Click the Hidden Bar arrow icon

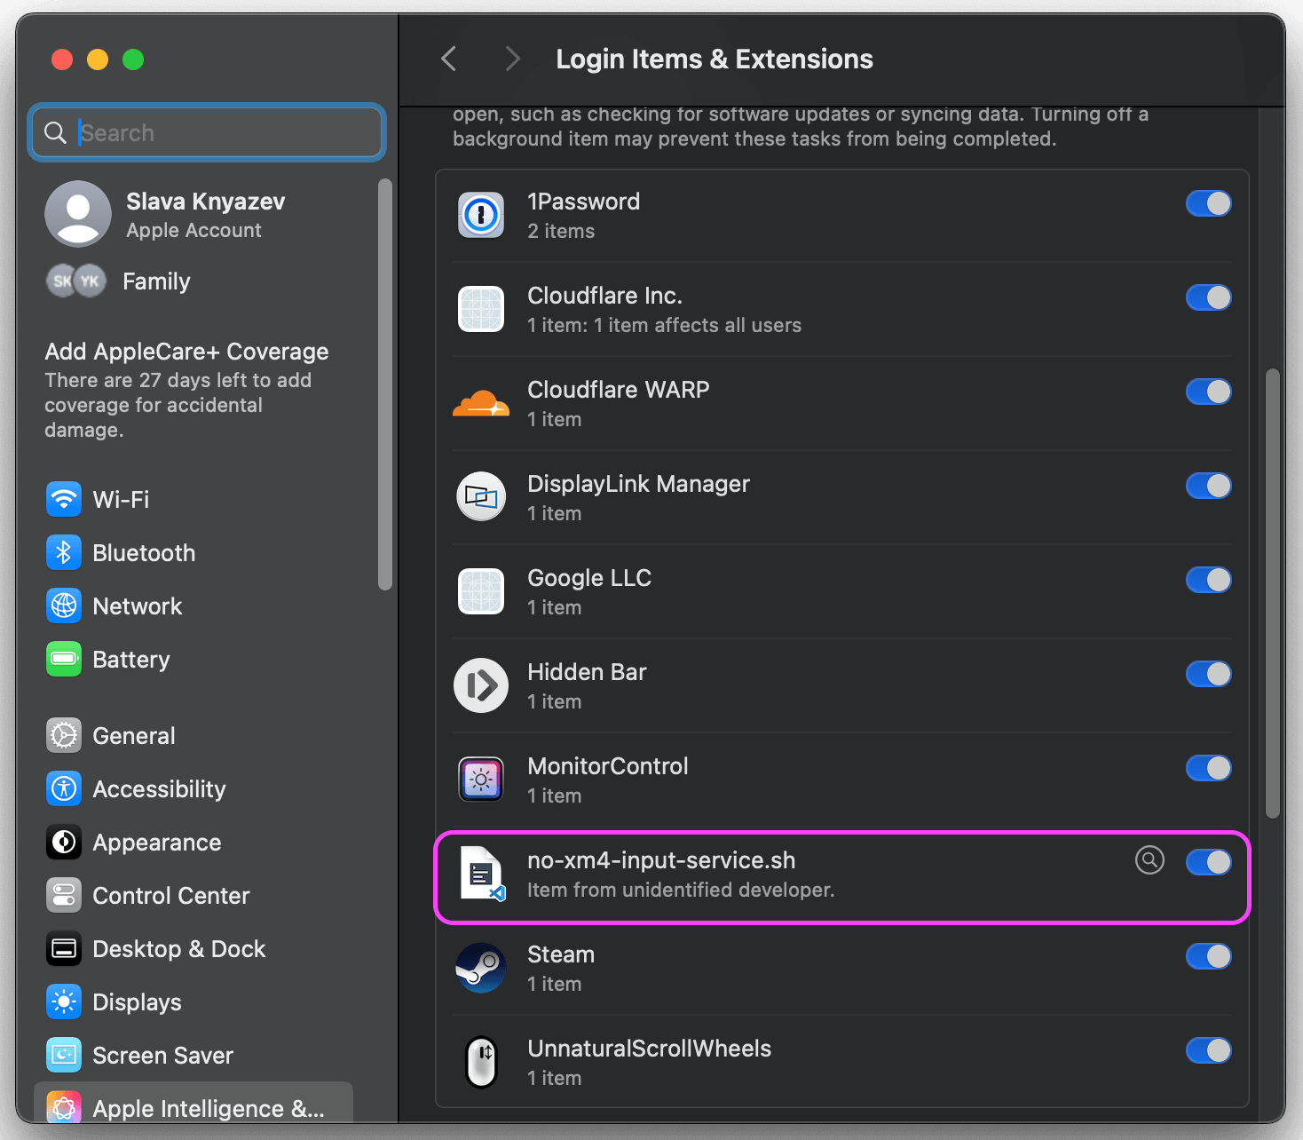[x=481, y=685]
